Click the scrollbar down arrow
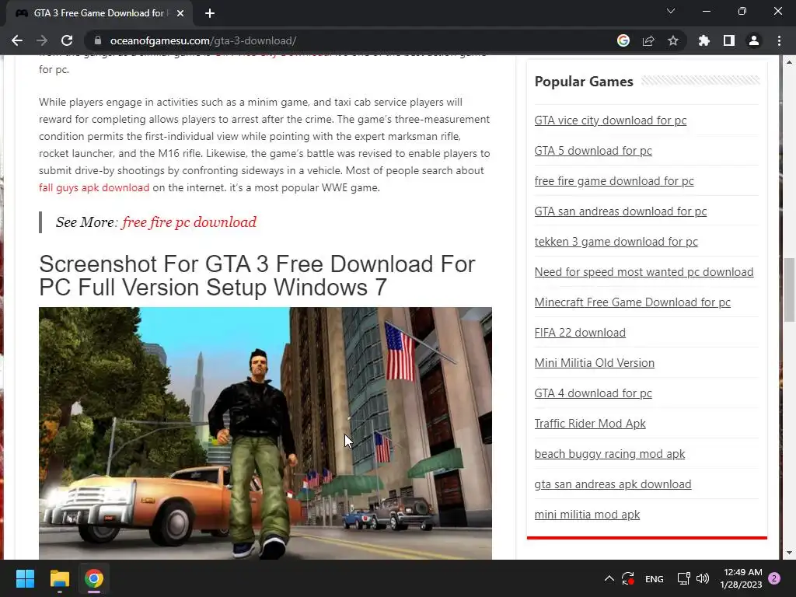Viewport: 796px width, 597px height. pyautogui.click(x=789, y=553)
